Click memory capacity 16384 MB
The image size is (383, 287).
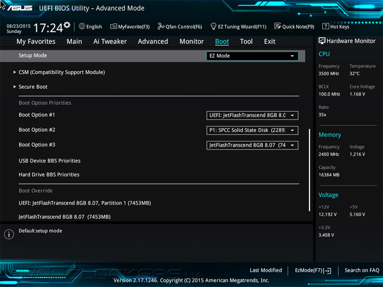[x=329, y=175]
